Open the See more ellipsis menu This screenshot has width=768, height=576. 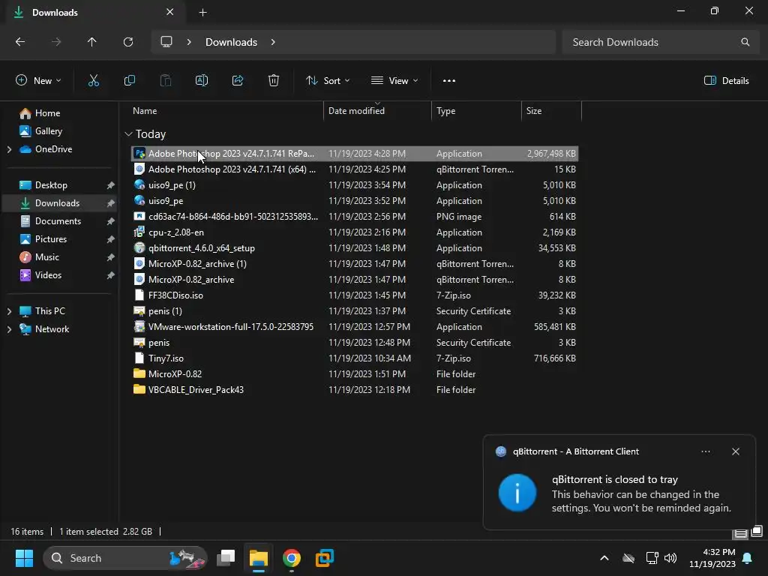click(448, 81)
